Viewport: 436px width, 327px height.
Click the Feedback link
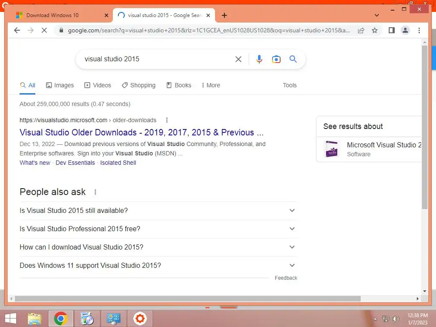coord(286,278)
